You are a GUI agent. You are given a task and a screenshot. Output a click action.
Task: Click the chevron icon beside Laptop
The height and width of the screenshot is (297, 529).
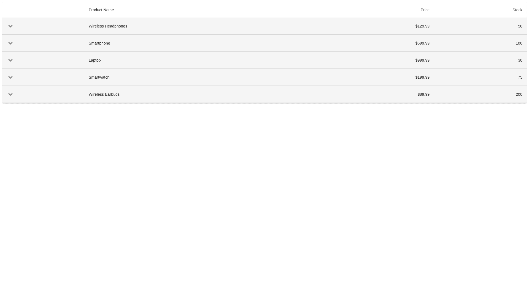(x=10, y=60)
